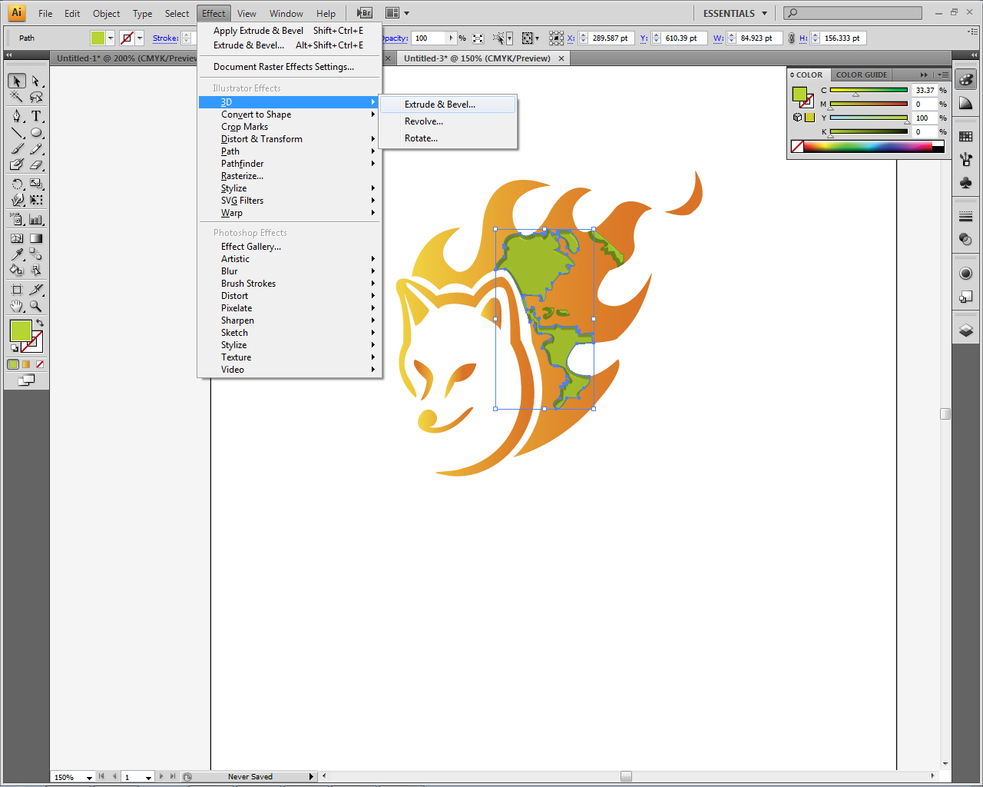Open the zoom level dropdown at bottom left
The height and width of the screenshot is (787, 983).
(x=71, y=776)
